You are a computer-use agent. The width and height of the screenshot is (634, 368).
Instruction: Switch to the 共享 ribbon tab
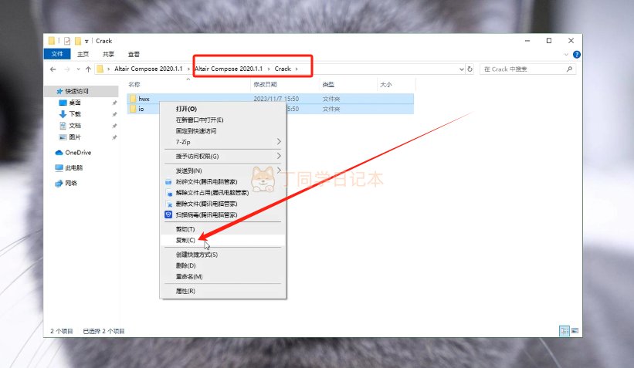coord(108,54)
